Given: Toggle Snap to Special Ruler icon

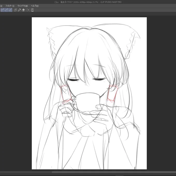Looking at the screenshot, I should [6, 10].
